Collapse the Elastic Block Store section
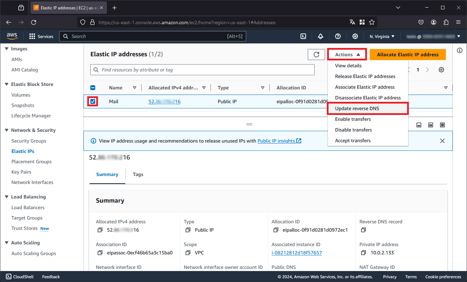This screenshot has width=467, height=282. (7, 84)
